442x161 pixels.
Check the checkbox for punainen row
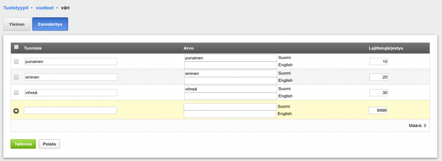(16, 62)
